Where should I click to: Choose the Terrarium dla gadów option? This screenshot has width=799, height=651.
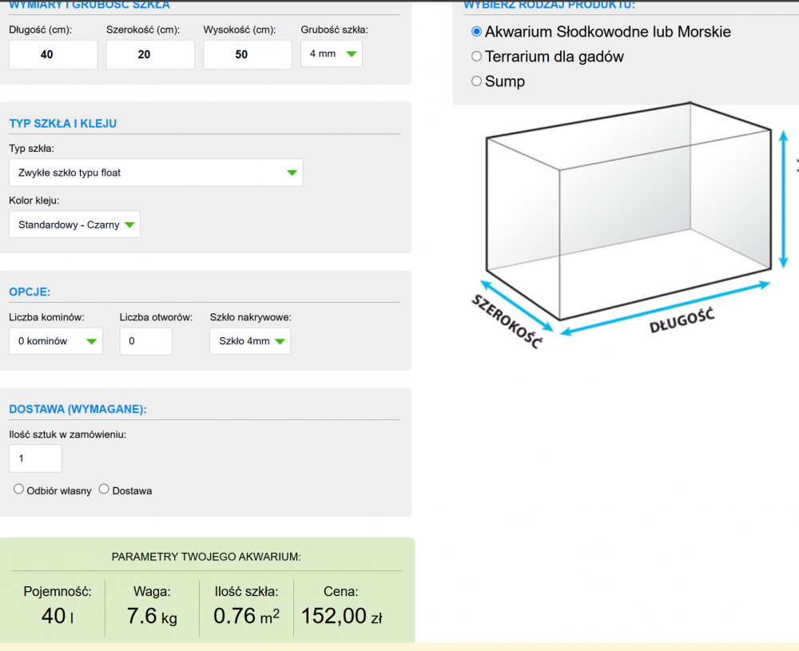click(x=477, y=57)
